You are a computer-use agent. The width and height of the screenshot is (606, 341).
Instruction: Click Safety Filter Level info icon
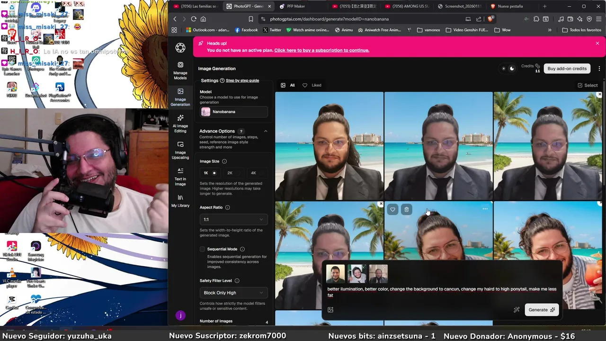click(x=237, y=281)
